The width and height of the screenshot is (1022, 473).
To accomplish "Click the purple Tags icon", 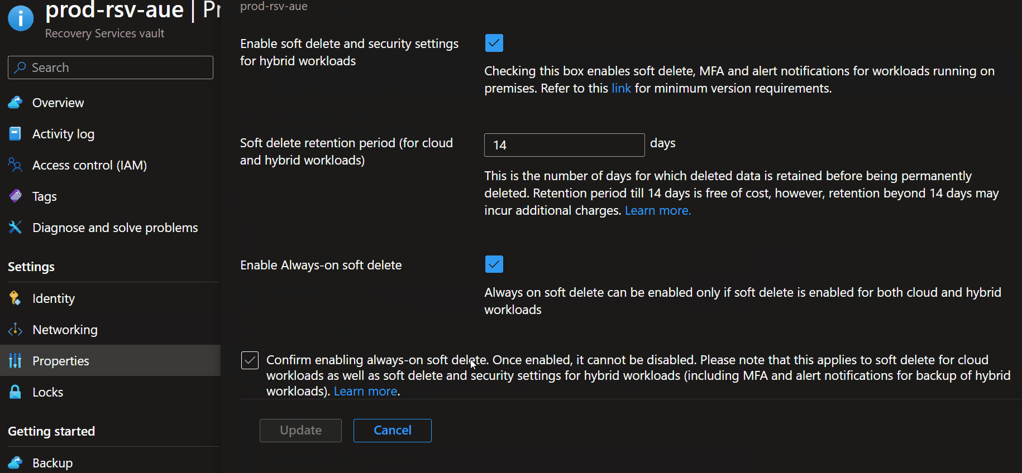I will [x=16, y=196].
